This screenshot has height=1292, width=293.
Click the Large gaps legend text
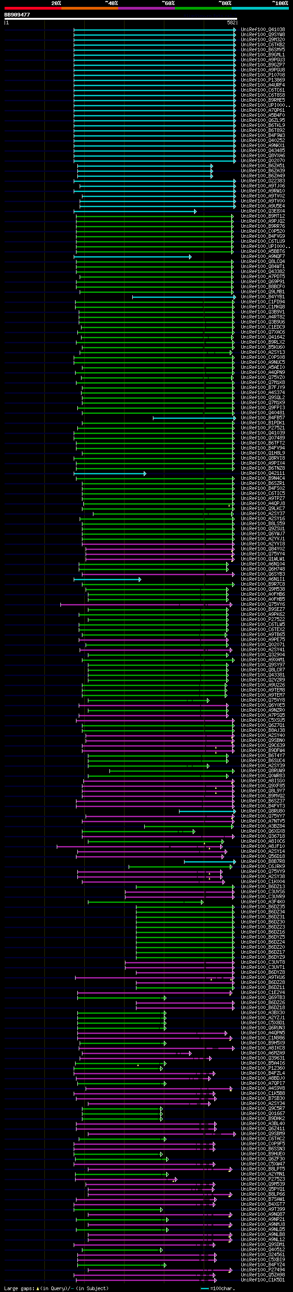tap(56, 1287)
